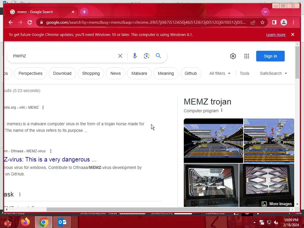
Task: Open options beside the People also ask heading
Action: (x=20, y=194)
